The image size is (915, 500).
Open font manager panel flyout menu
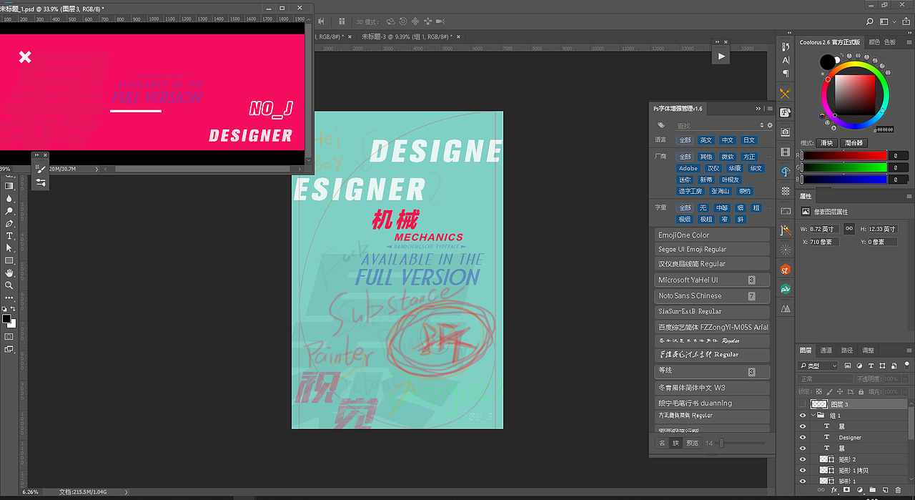click(x=770, y=109)
